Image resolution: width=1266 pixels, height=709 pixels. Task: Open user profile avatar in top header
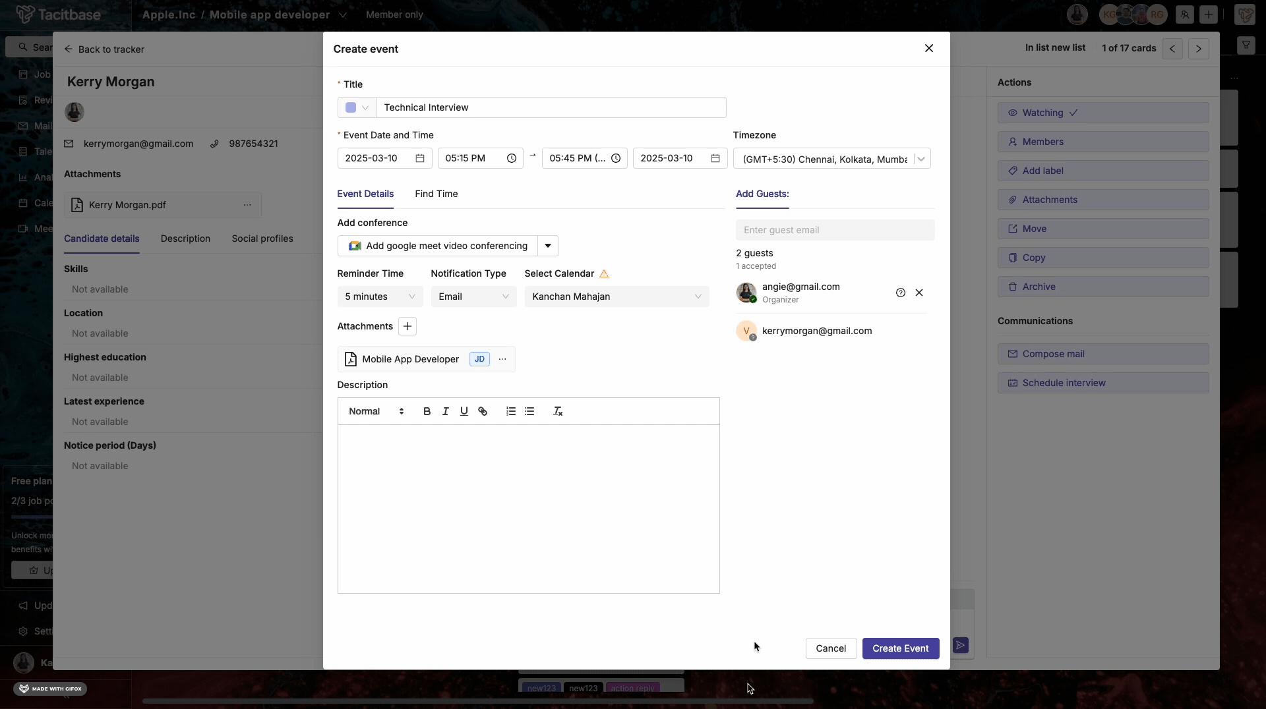[1077, 14]
